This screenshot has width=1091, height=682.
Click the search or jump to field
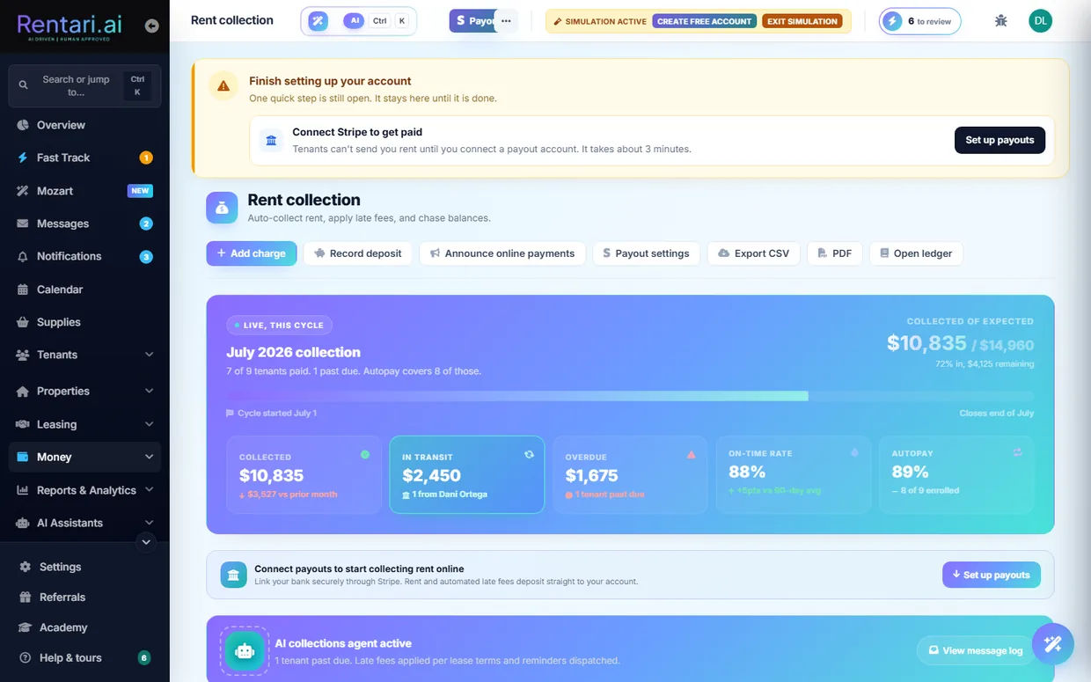pyautogui.click(x=84, y=86)
